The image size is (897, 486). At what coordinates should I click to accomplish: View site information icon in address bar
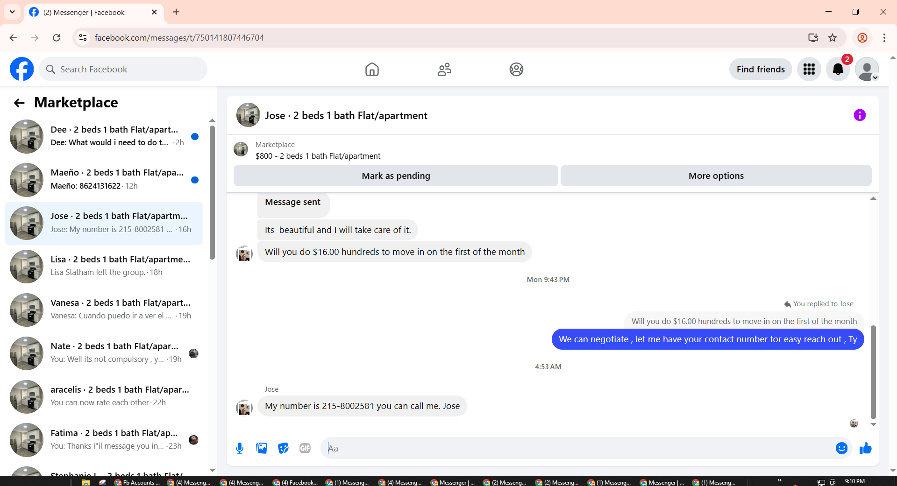(x=83, y=38)
